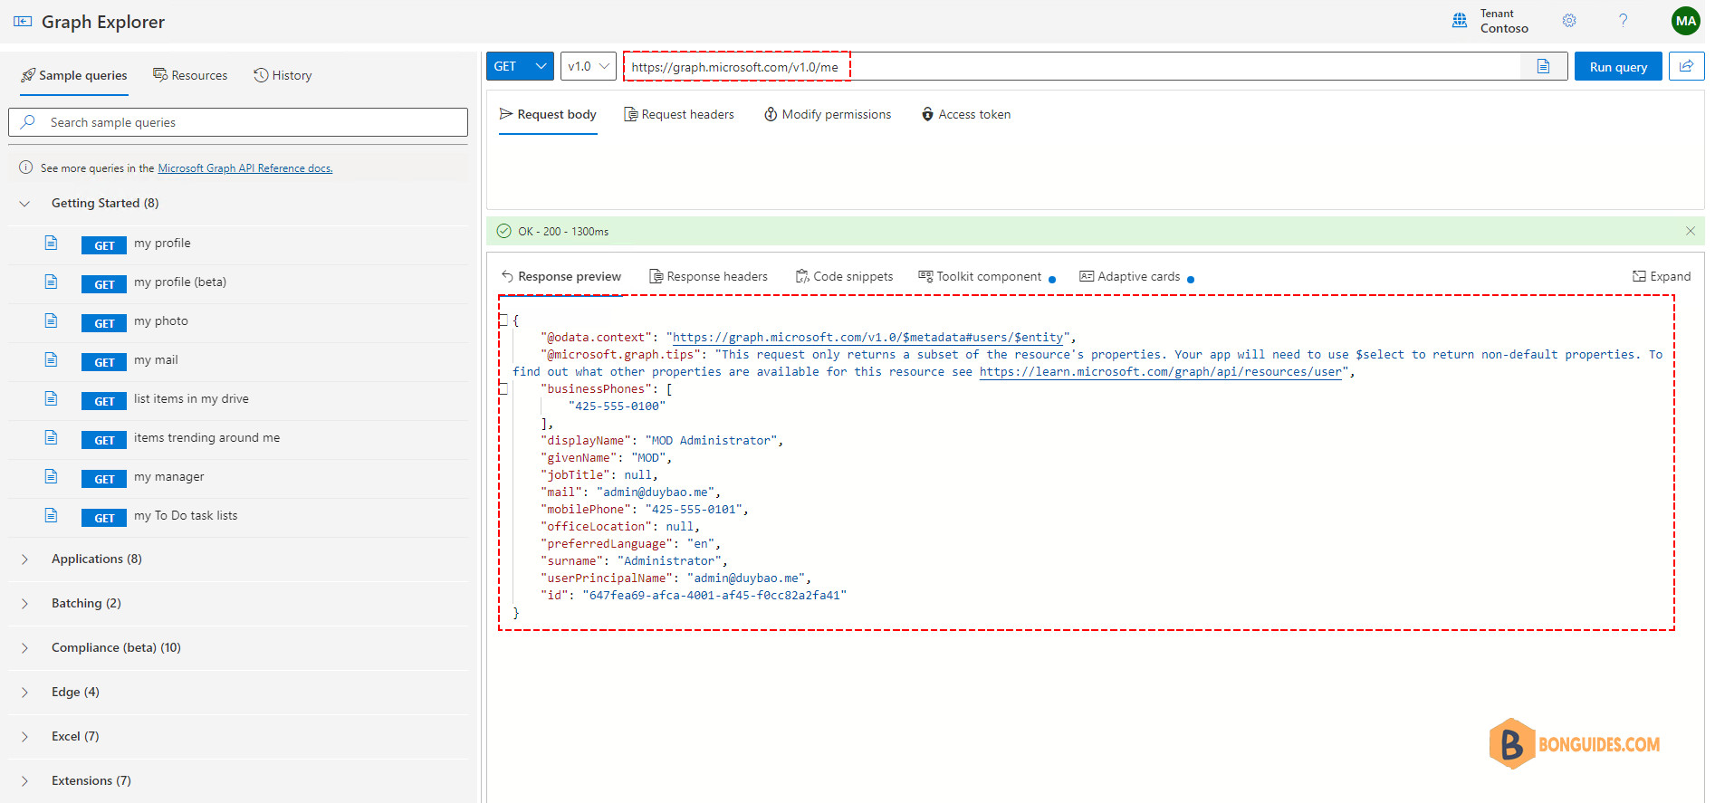The width and height of the screenshot is (1715, 803).
Task: Open Microsoft Graph API Reference docs link
Action: pos(245,168)
